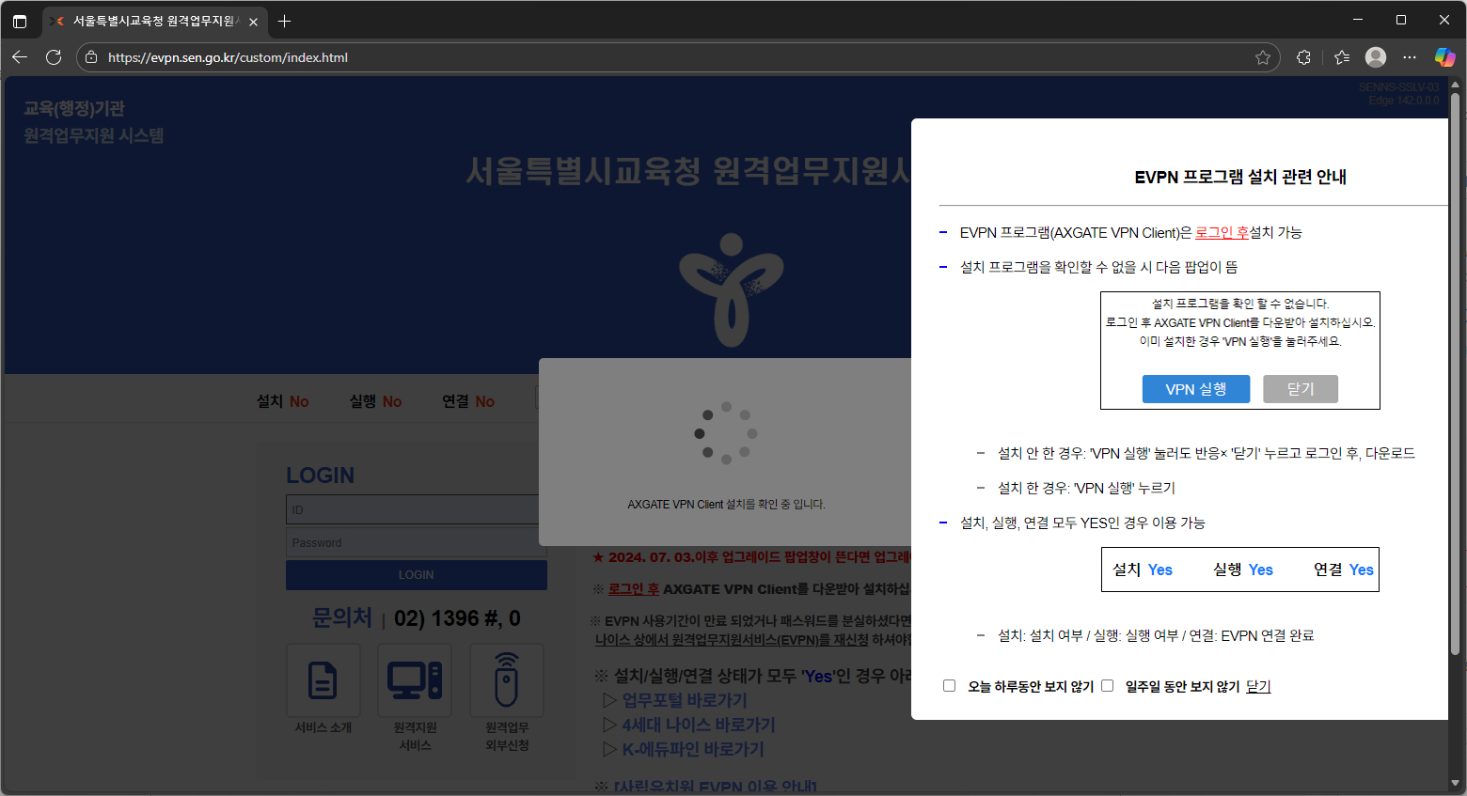Screen dimensions: 1467x796
Task: Click the remote work external request mouse icon
Action: (507, 680)
